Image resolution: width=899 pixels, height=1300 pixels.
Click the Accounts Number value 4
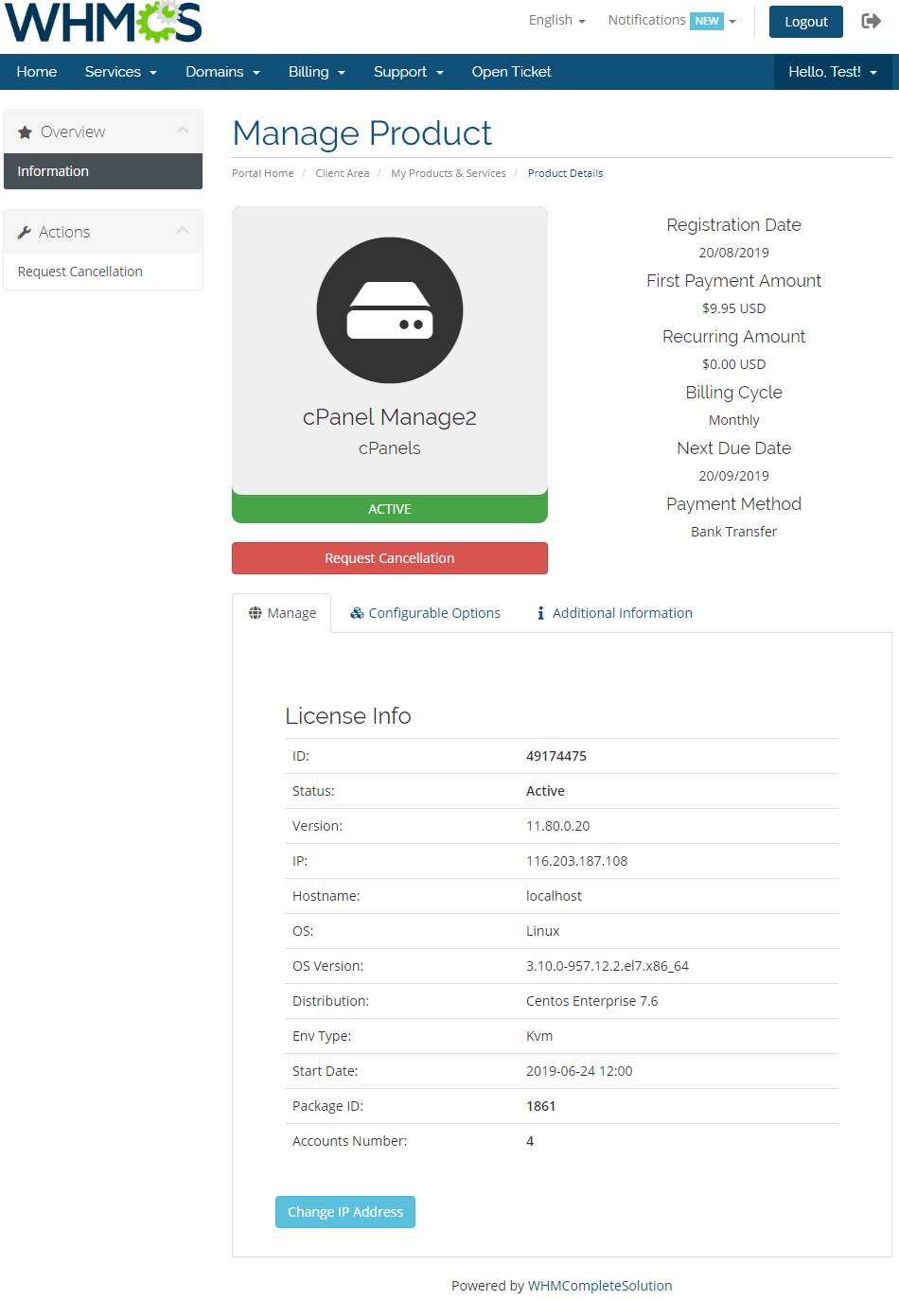(530, 1141)
